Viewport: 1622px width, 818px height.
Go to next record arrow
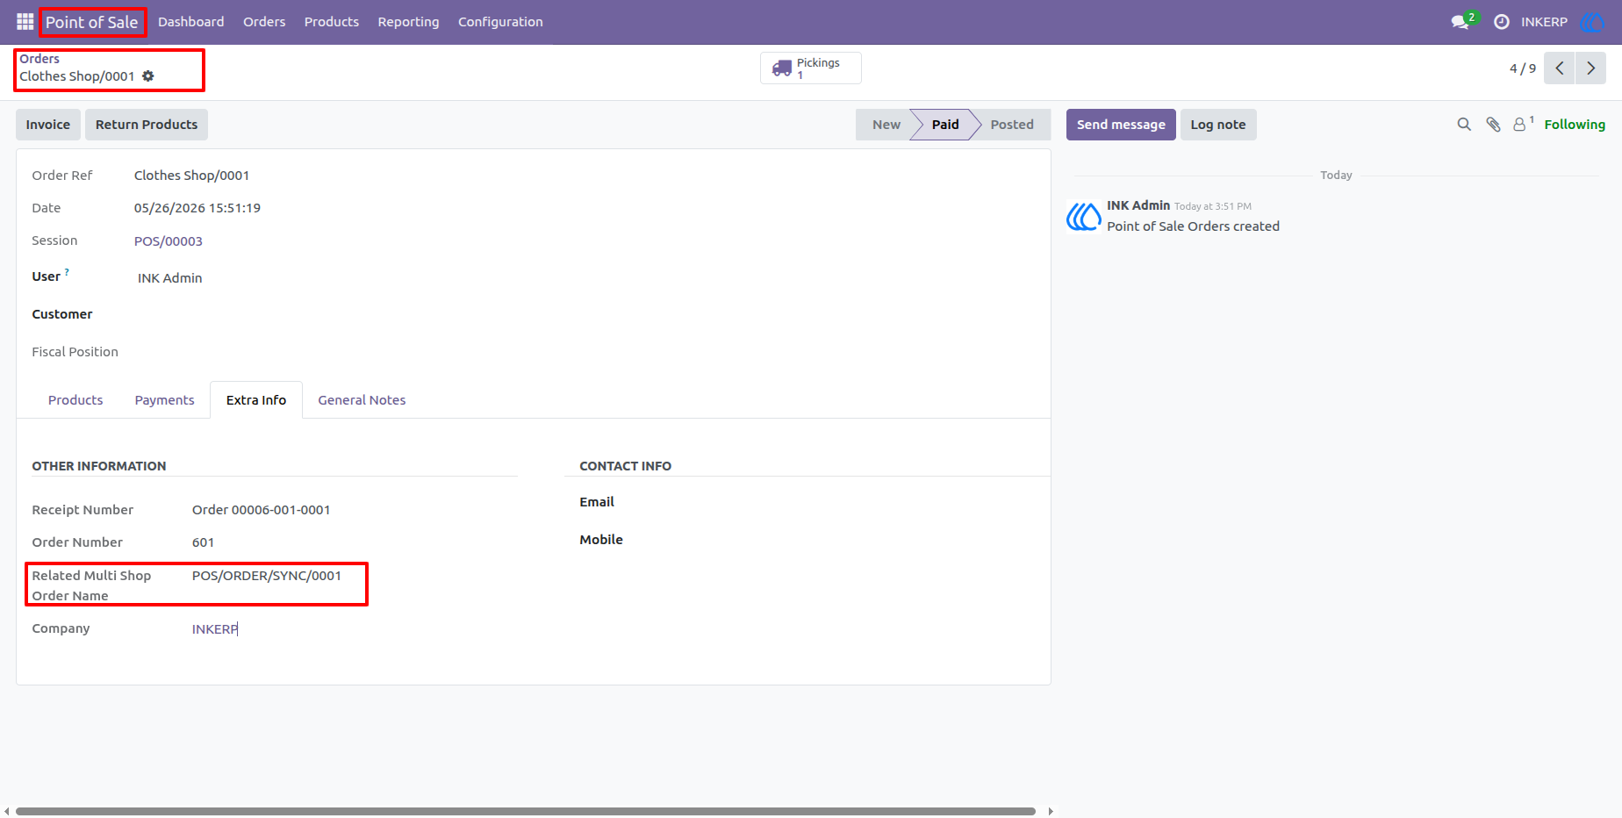[x=1590, y=68]
